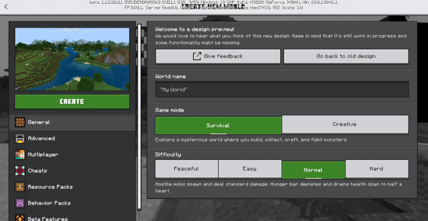Click the Beta Features icon
The height and width of the screenshot is (221, 428).
[x=20, y=218]
